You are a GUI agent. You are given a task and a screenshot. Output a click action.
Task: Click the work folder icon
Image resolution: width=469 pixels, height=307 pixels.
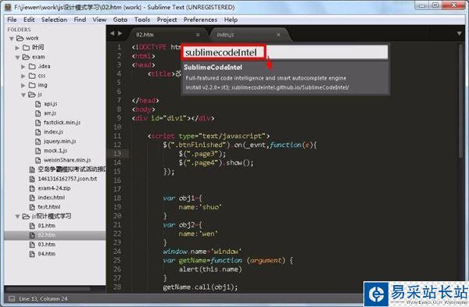20,38
